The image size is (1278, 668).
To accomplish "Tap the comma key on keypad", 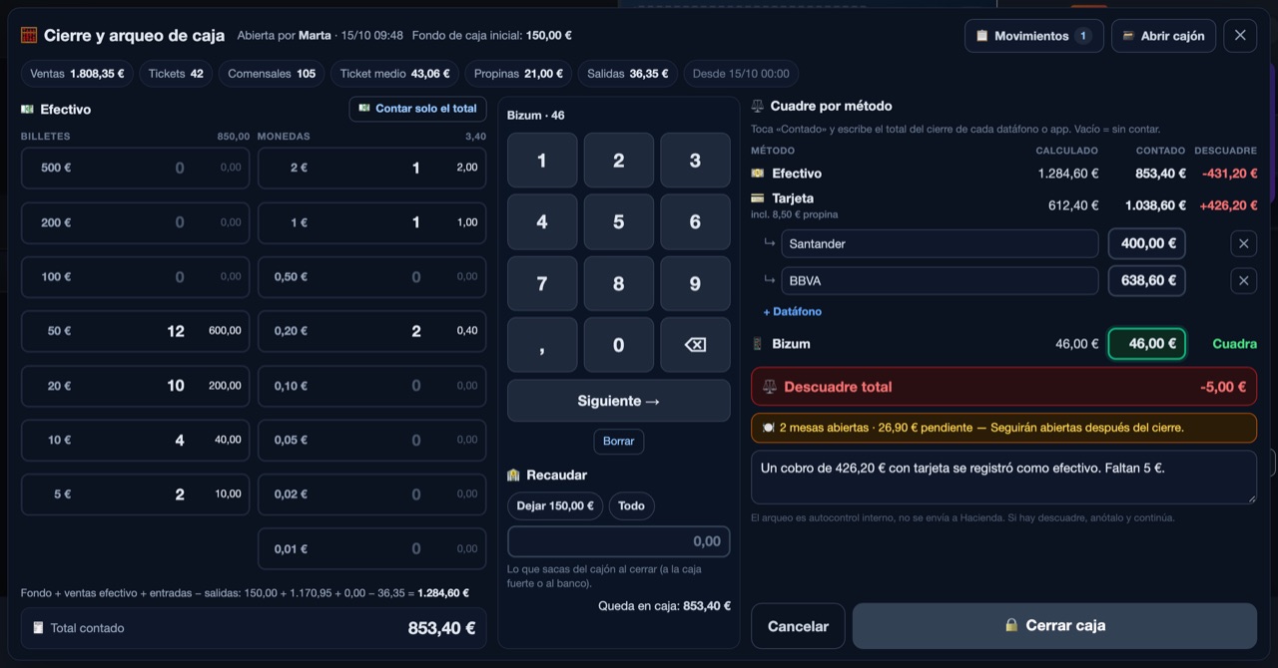I will (542, 345).
